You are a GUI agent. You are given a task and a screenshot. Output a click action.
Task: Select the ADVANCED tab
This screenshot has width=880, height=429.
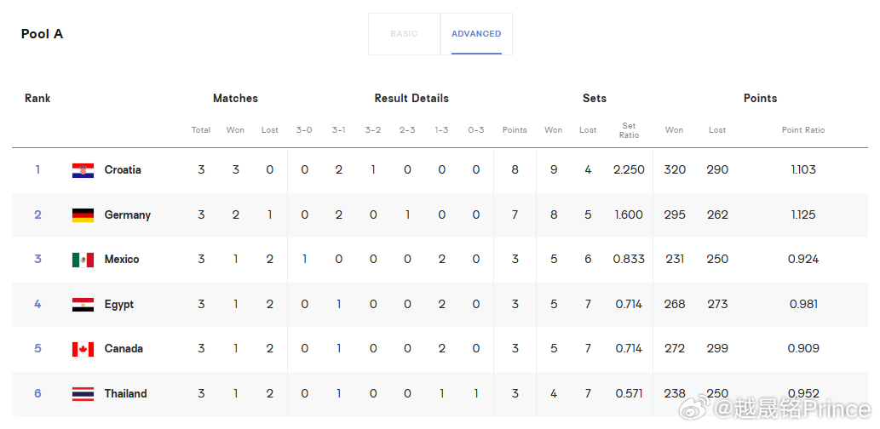(476, 34)
